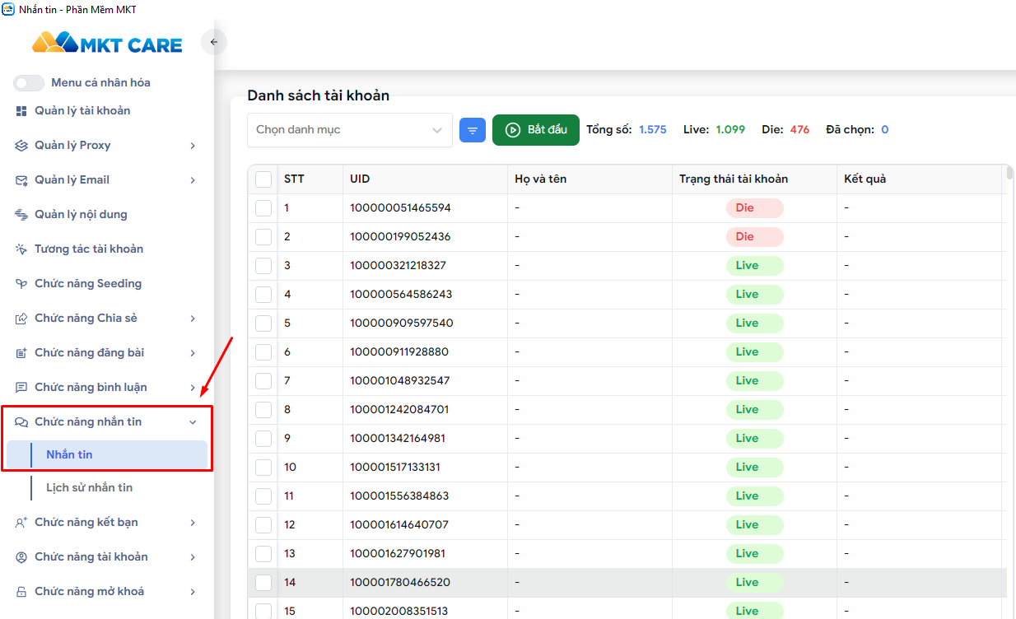This screenshot has height=619, width=1016.
Task: Click the Họ và tên column header
Action: 590,179
